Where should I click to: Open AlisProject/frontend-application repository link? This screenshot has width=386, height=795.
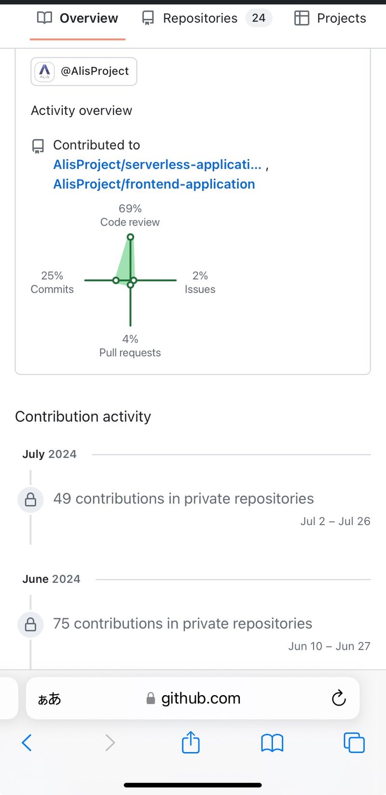pos(154,184)
